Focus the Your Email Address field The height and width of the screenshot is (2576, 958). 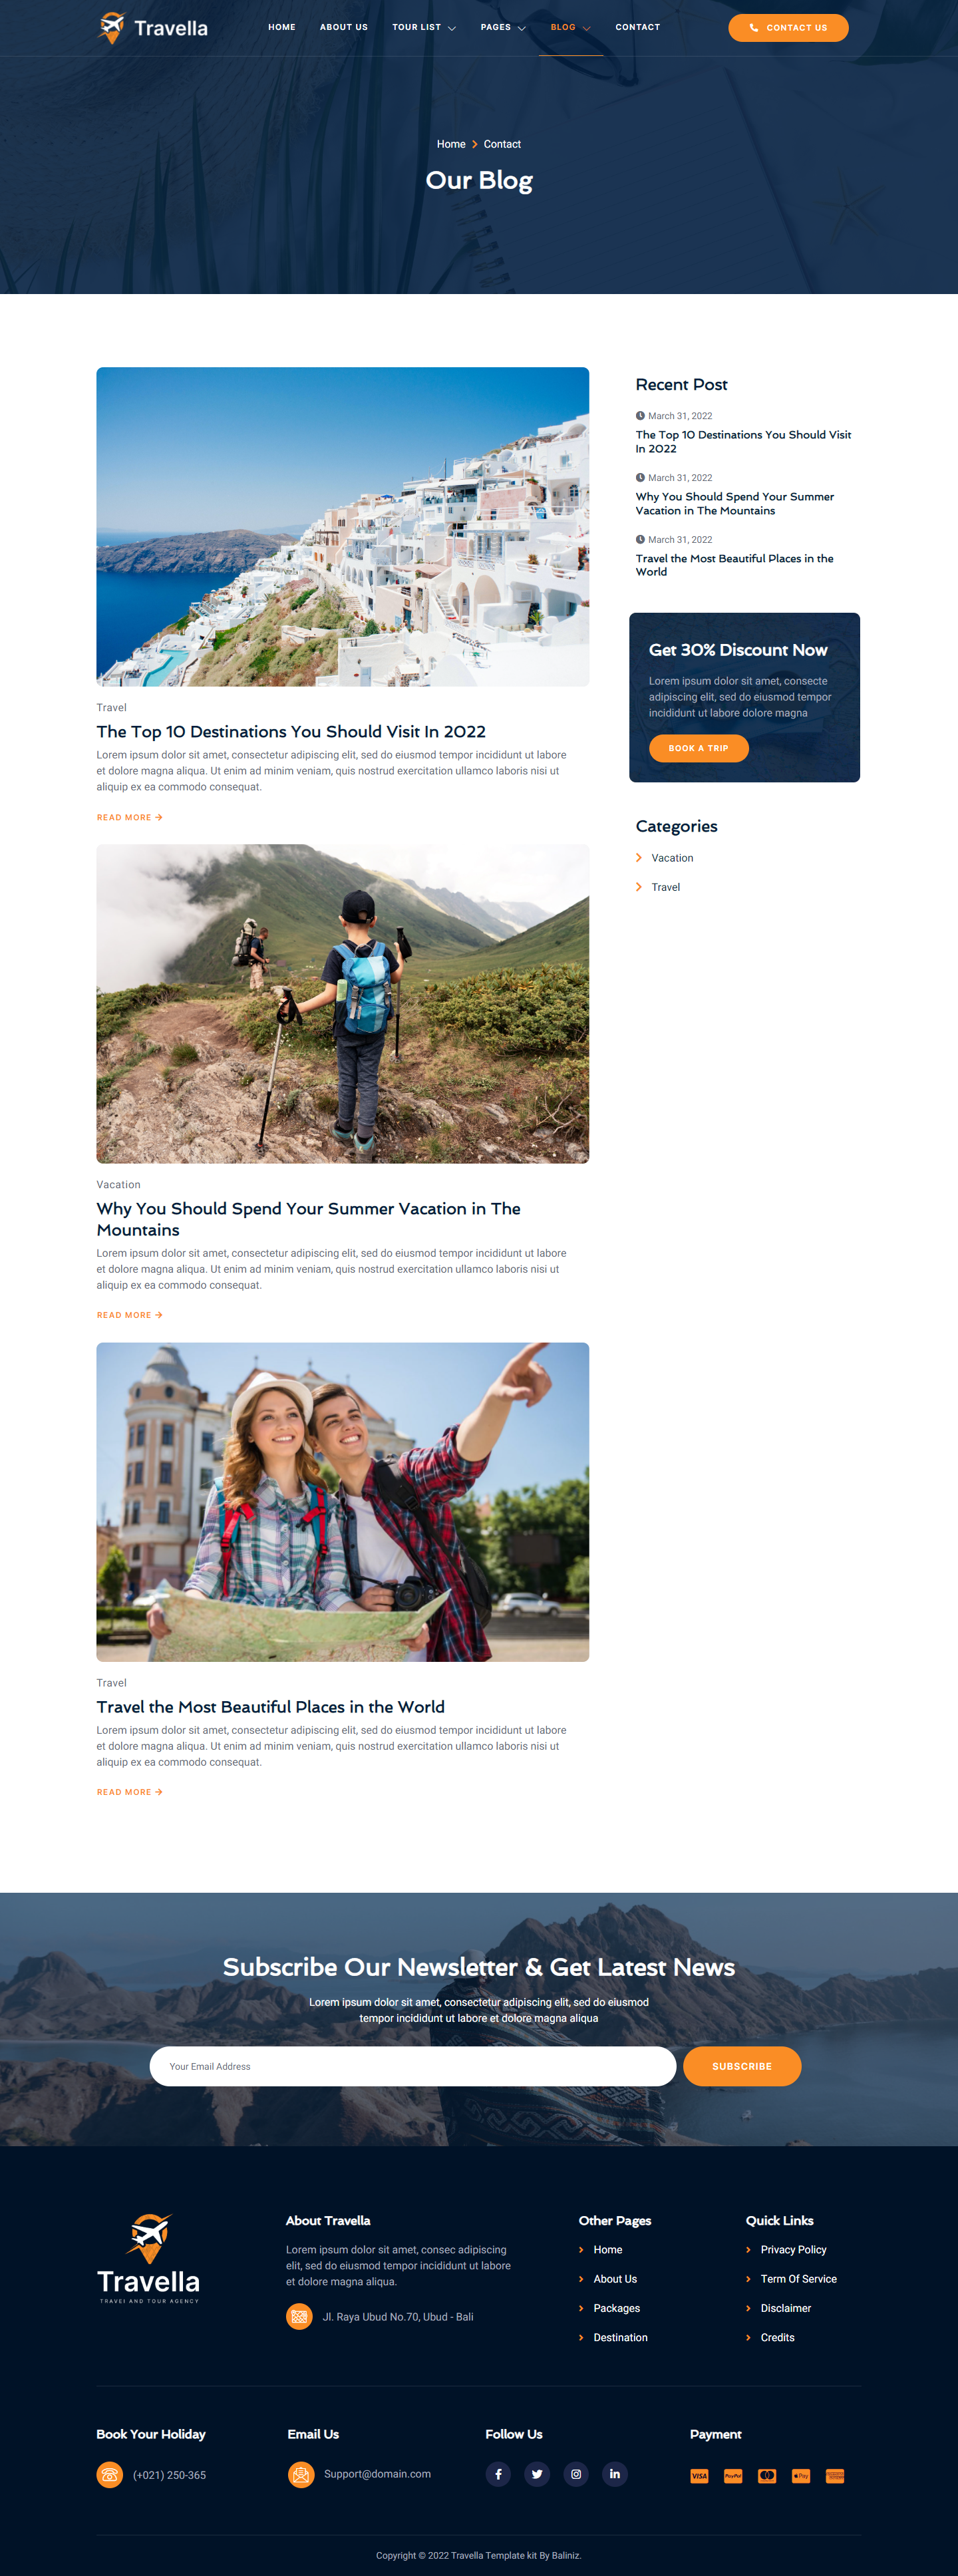coord(413,2066)
